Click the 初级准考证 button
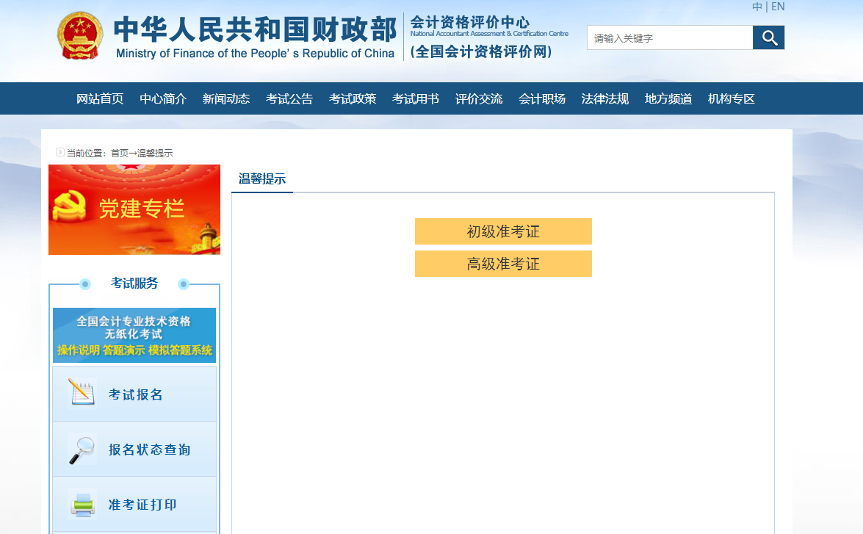Image resolution: width=863 pixels, height=534 pixels. (x=503, y=231)
